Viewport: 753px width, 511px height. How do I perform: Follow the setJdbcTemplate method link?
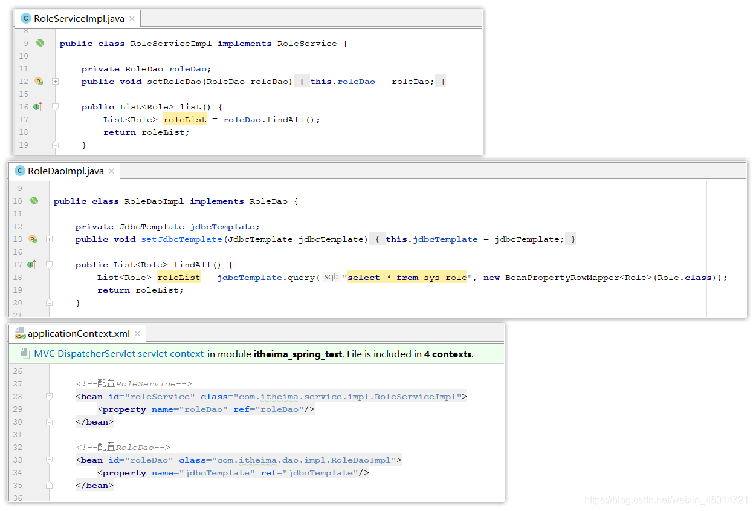coord(181,239)
